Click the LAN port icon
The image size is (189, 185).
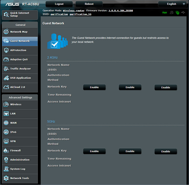coord(6,114)
